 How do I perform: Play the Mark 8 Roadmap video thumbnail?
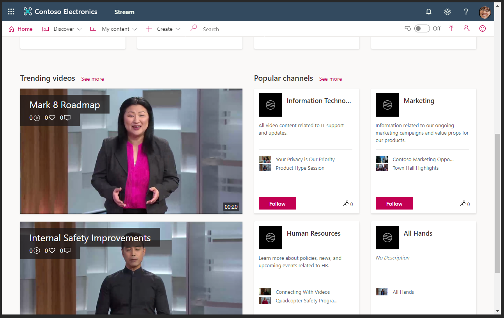pyautogui.click(x=131, y=151)
